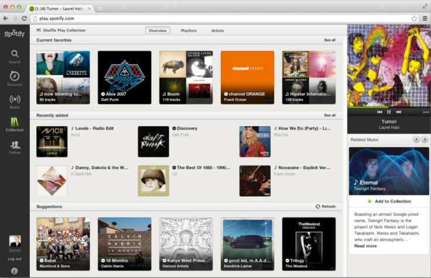
Task: Click the Refresh suggestions icon
Action: (318, 206)
